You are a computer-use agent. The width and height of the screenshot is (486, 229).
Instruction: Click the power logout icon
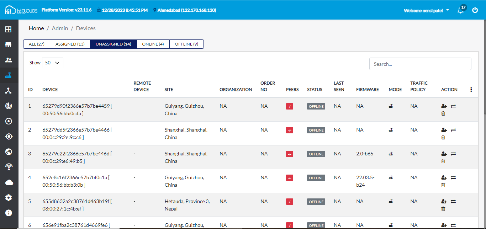475,10
